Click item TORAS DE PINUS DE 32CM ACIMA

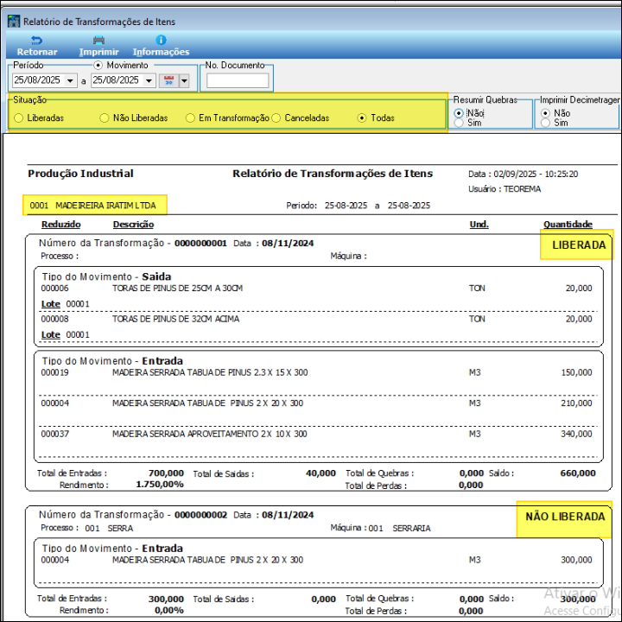coord(175,319)
